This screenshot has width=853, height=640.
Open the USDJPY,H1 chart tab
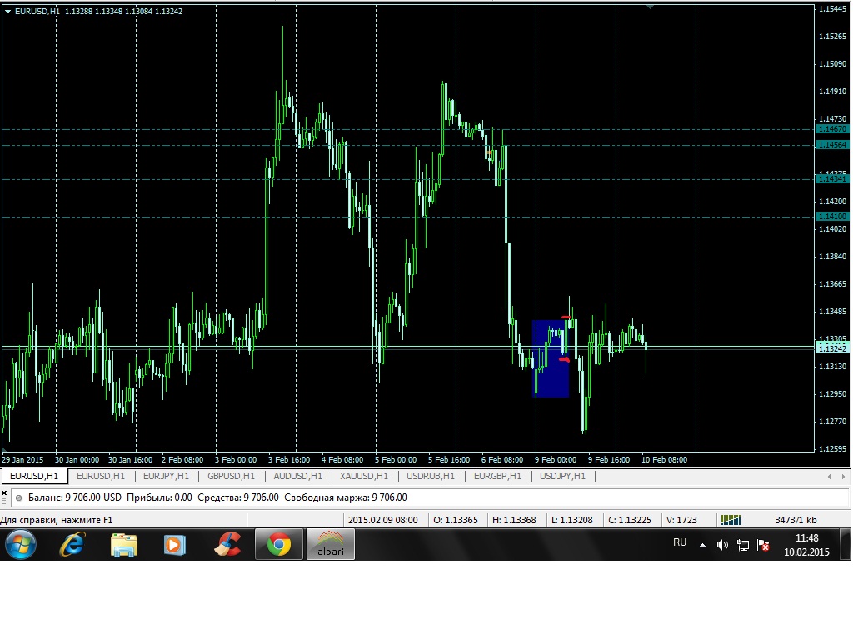click(562, 476)
